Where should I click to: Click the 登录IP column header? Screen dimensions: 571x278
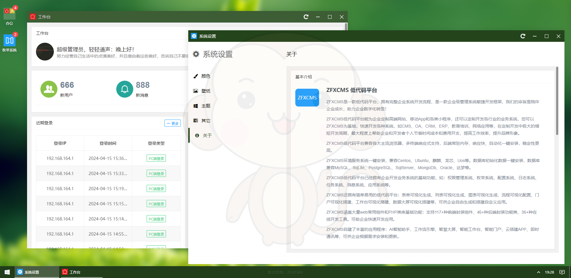tap(60, 143)
